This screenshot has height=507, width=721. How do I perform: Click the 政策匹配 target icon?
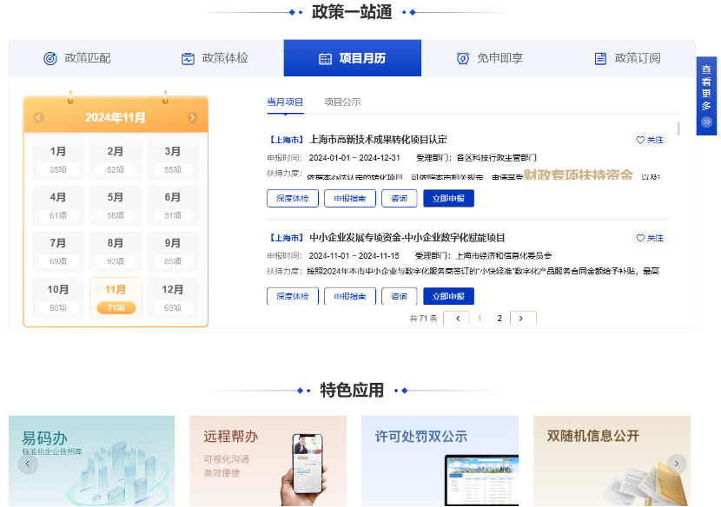[x=50, y=58]
